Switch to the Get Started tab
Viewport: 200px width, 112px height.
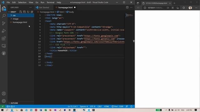coord(44,7)
